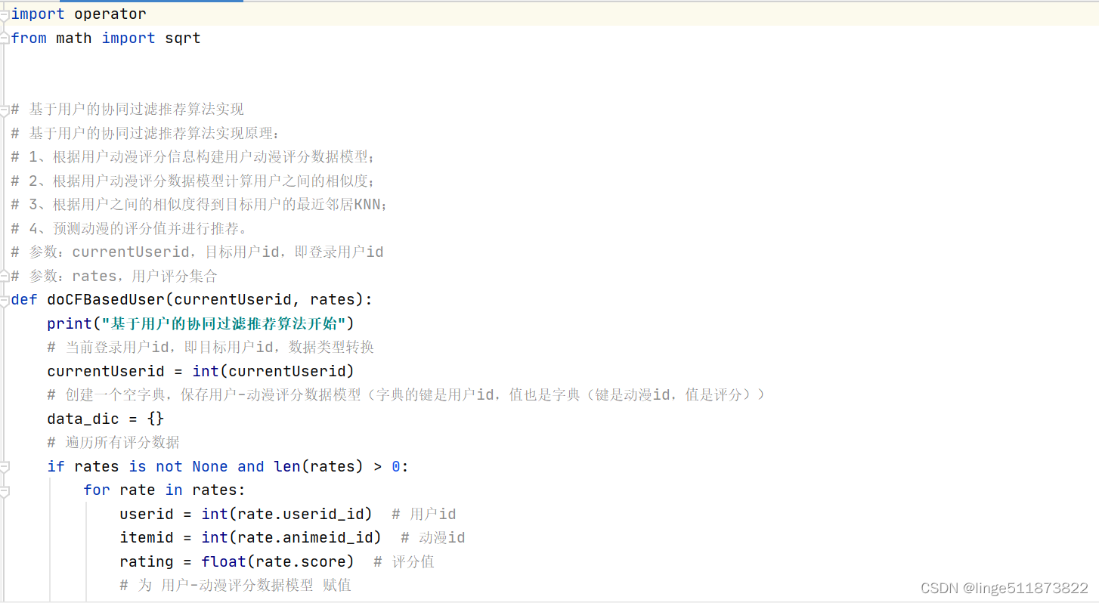Collapse comment block starting '# 基于用户的协同过滤推荐算法实现'
Viewport: 1099px width, 603px height.
tap(5, 110)
